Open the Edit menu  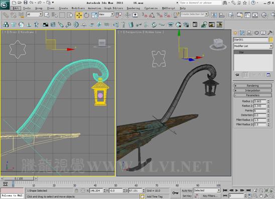coord(16,8)
